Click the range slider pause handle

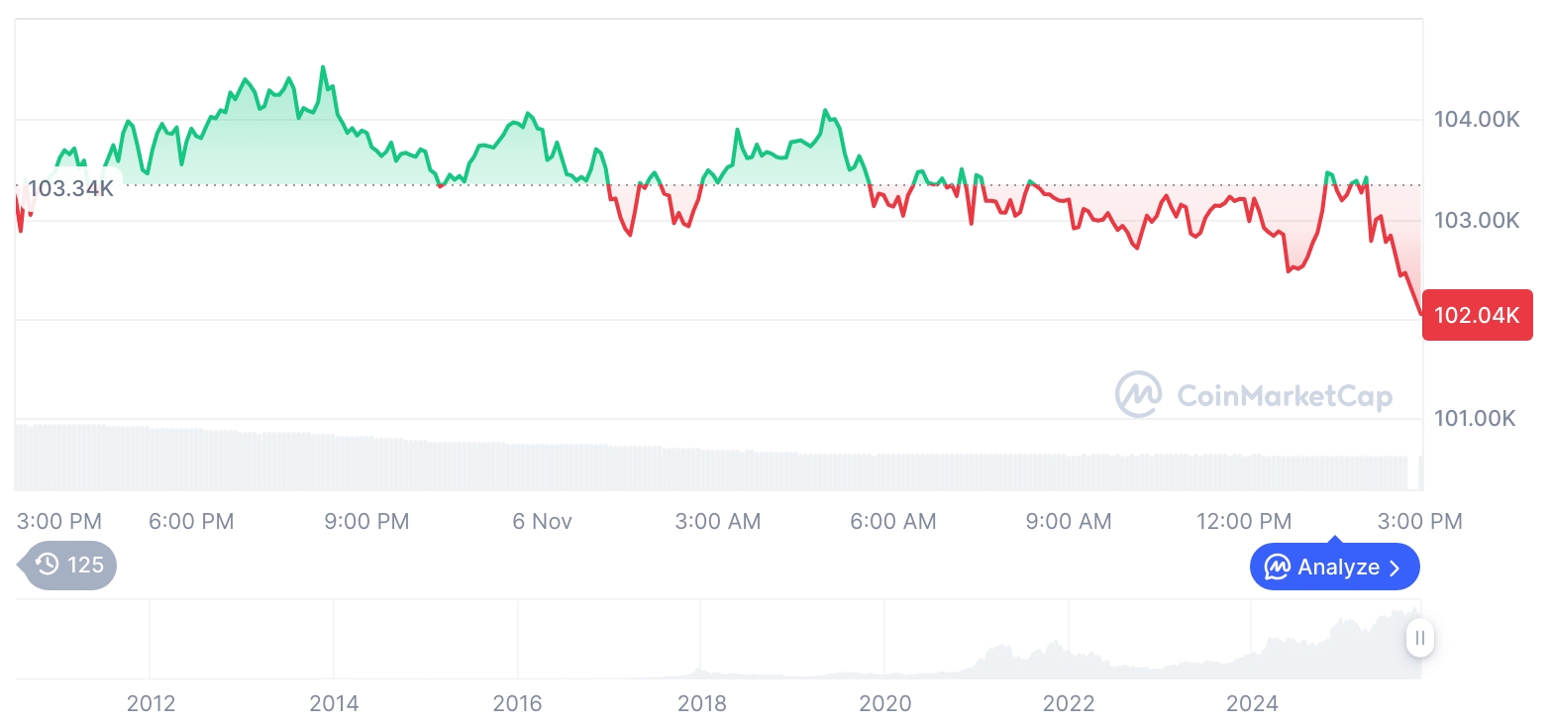(1419, 638)
